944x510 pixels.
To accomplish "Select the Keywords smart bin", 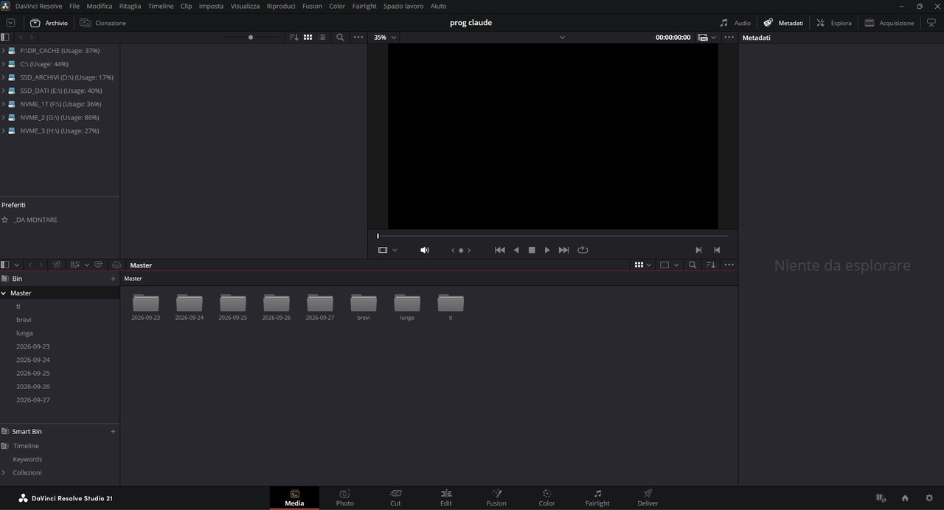I will (x=27, y=459).
